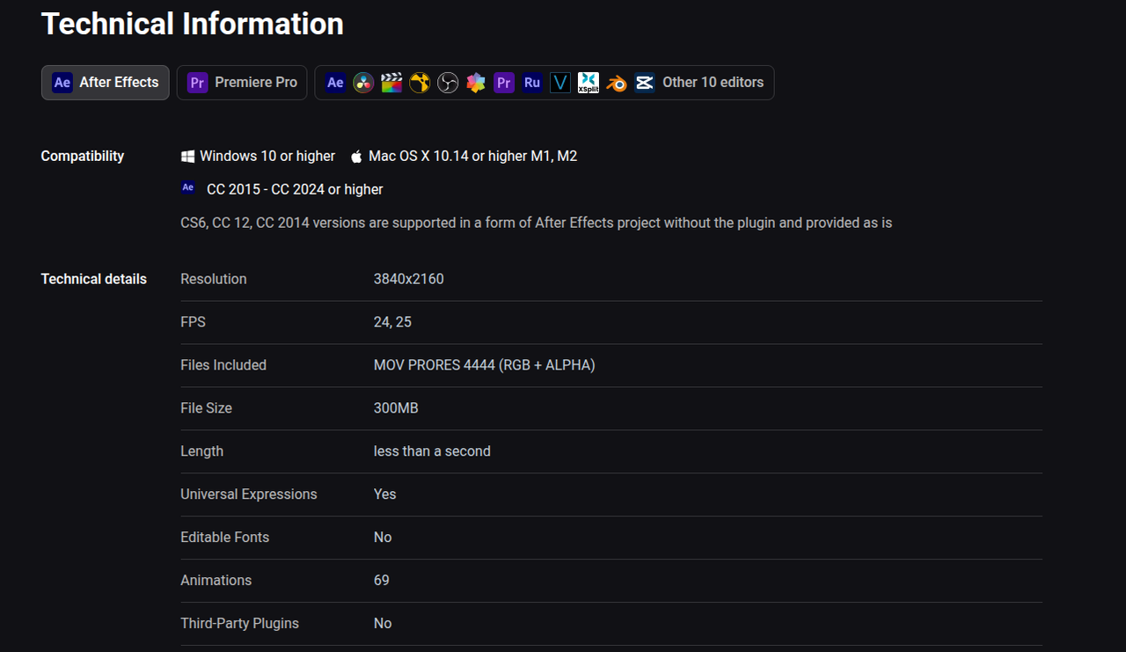Click the Technical details label
Image resolution: width=1126 pixels, height=652 pixels.
94,279
